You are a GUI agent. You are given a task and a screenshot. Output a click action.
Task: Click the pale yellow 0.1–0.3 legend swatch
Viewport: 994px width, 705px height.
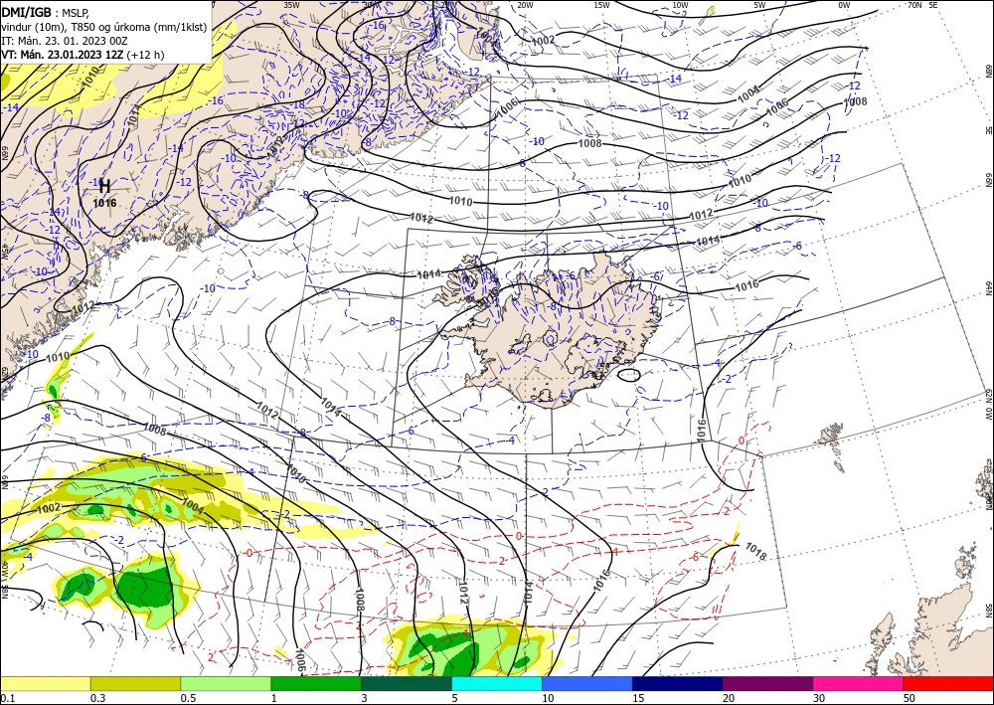coord(45,683)
